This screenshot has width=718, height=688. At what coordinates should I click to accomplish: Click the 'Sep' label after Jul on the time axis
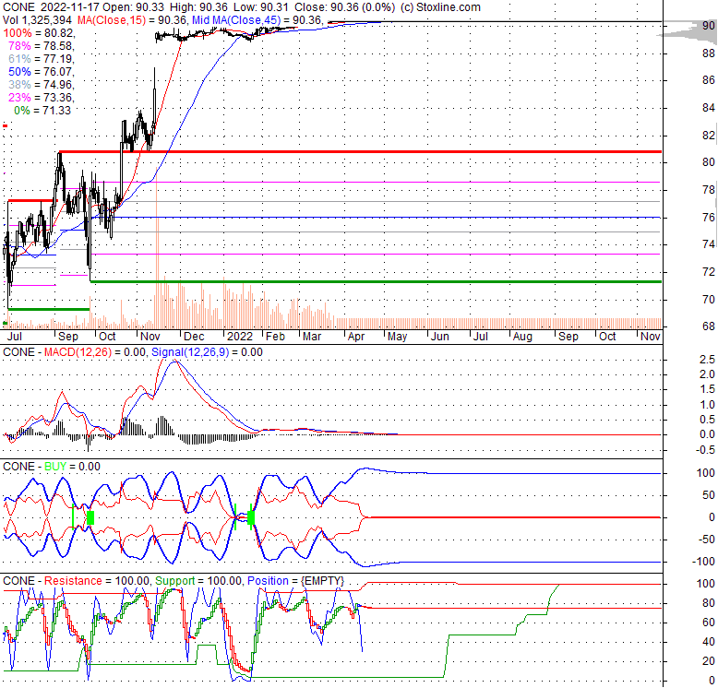tap(68, 337)
